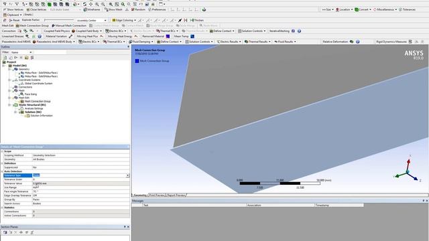
Task: Insert a Manual Mesh Connection
Action: (69, 25)
